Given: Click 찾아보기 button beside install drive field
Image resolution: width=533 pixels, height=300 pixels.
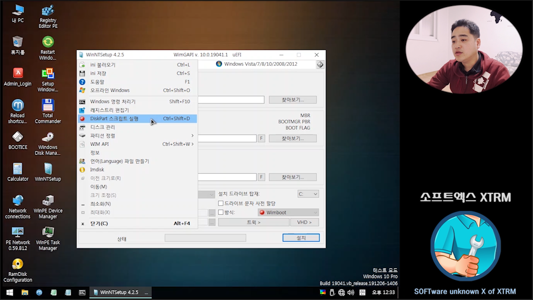Looking at the screenshot, I should (293, 177).
